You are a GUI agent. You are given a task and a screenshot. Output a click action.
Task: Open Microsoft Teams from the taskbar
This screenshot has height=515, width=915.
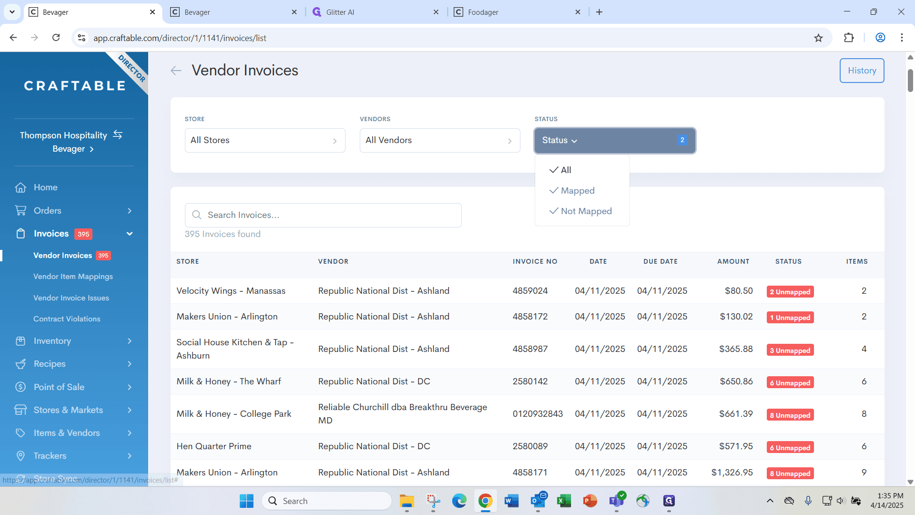point(617,501)
